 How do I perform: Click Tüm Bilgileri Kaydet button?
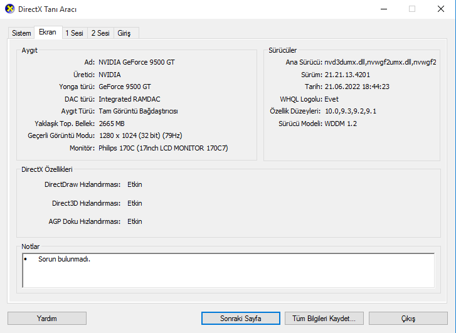[x=324, y=319]
